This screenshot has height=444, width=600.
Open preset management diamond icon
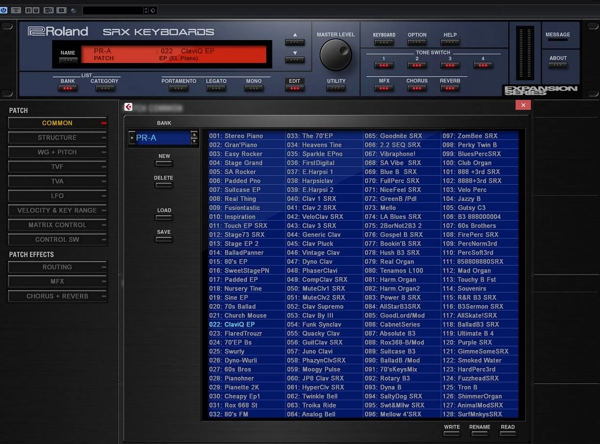pos(152,10)
